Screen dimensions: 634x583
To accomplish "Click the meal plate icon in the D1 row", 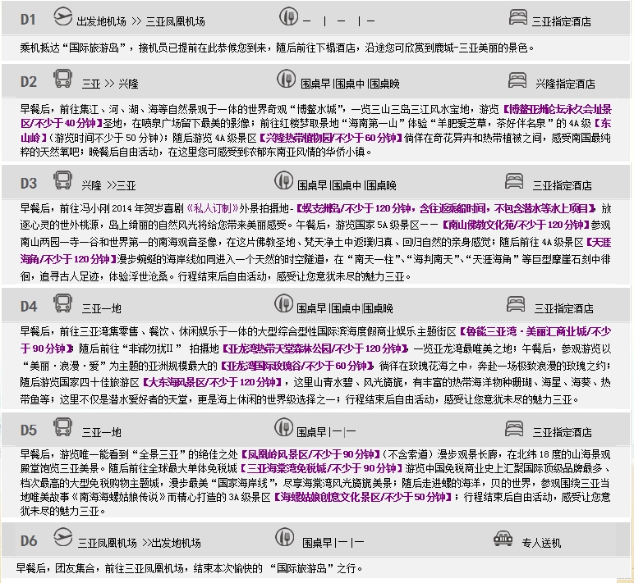I will pos(289,17).
